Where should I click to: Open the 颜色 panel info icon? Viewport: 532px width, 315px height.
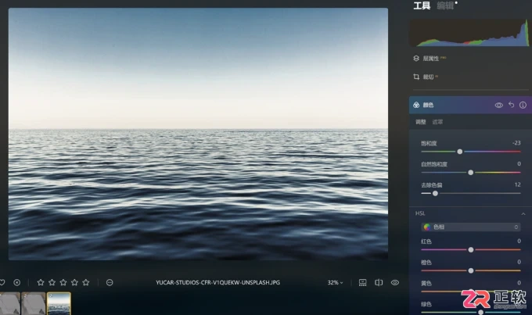[x=523, y=105]
